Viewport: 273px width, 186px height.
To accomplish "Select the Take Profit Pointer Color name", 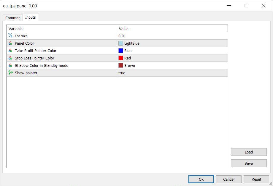I will point(36,51).
